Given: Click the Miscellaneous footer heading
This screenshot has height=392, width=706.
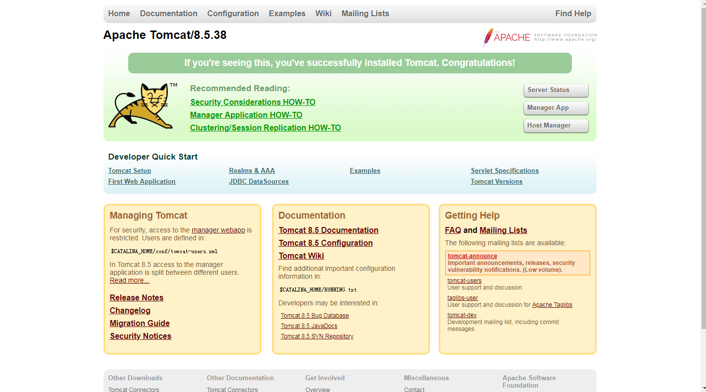Looking at the screenshot, I should click(426, 378).
